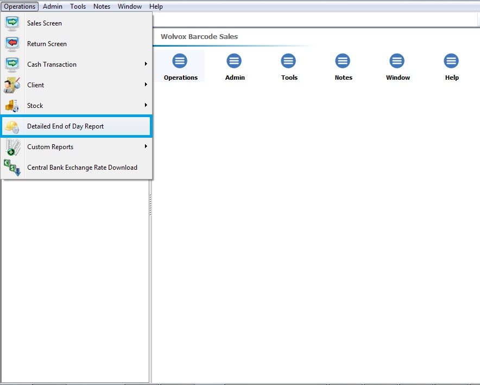Viewport: 480px width, 385px height.
Task: Select Custom Reports menu entry
Action: [76, 147]
